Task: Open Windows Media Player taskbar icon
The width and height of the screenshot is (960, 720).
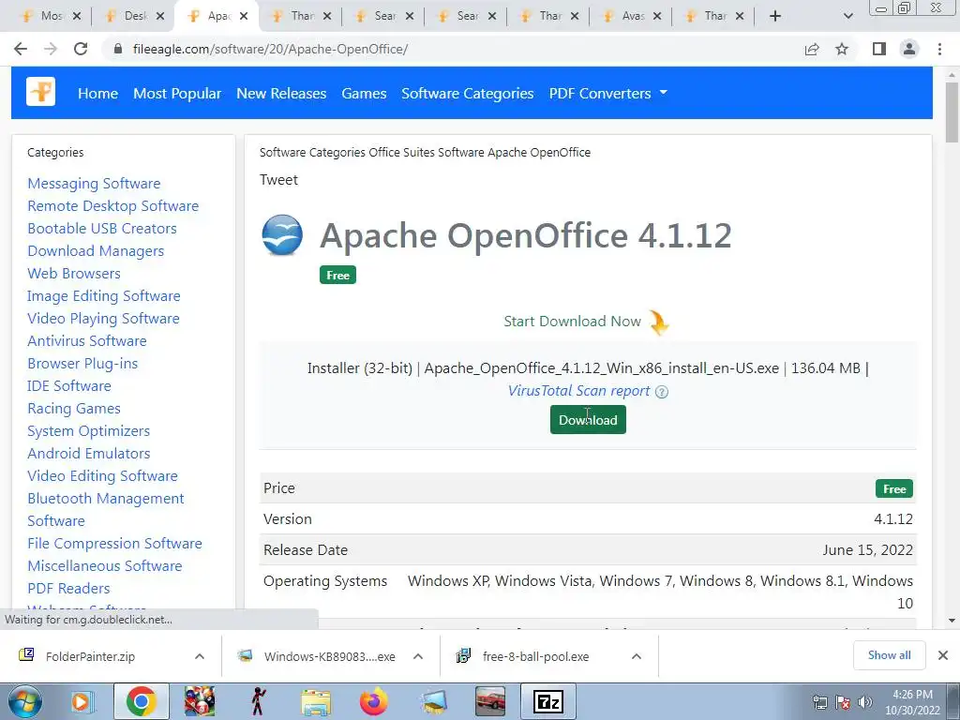Action: click(x=81, y=701)
